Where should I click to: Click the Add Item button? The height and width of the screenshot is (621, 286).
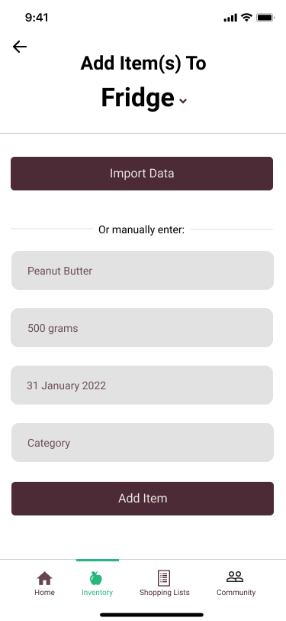(x=143, y=498)
